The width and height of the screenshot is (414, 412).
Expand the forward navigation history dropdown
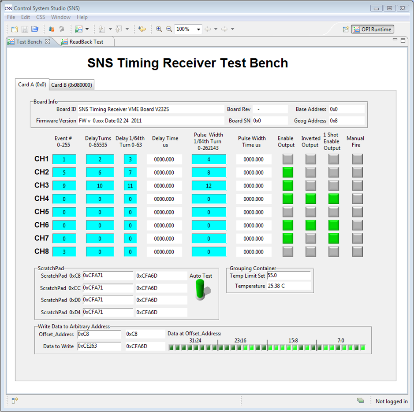232,29
